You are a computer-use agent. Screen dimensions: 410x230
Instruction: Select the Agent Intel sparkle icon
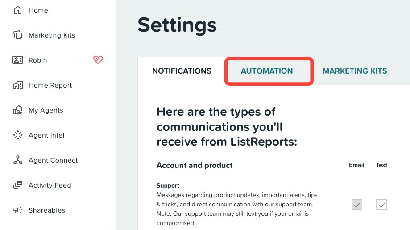coord(18,135)
